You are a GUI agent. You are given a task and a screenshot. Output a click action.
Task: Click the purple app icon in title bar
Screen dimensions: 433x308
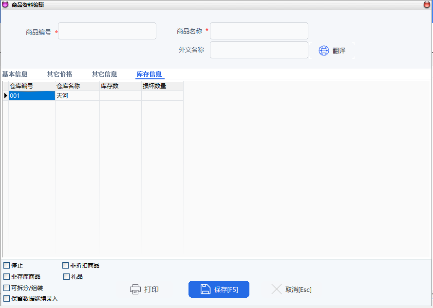(x=5, y=4)
